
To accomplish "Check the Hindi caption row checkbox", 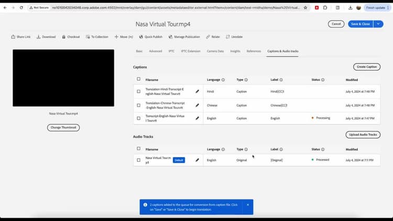I will coord(139,91).
